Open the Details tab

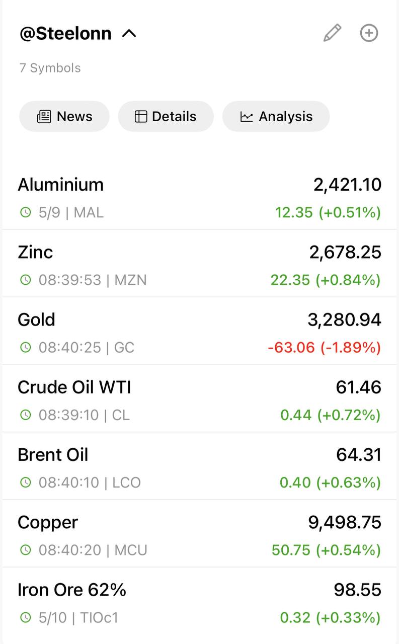(166, 116)
